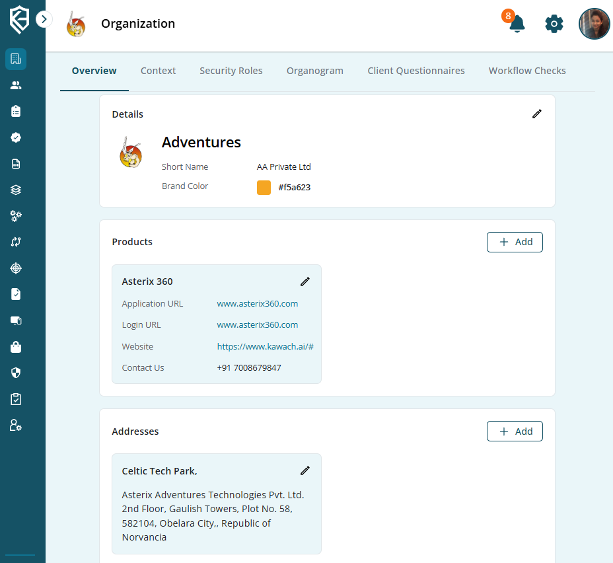Open the kawach.ai website link
The height and width of the screenshot is (563, 613).
(265, 346)
